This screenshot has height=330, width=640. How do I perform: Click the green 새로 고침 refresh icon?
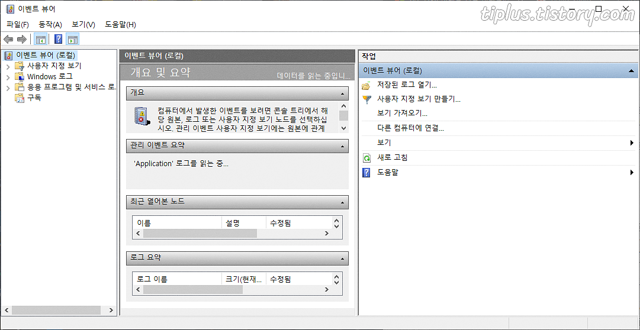click(x=366, y=158)
